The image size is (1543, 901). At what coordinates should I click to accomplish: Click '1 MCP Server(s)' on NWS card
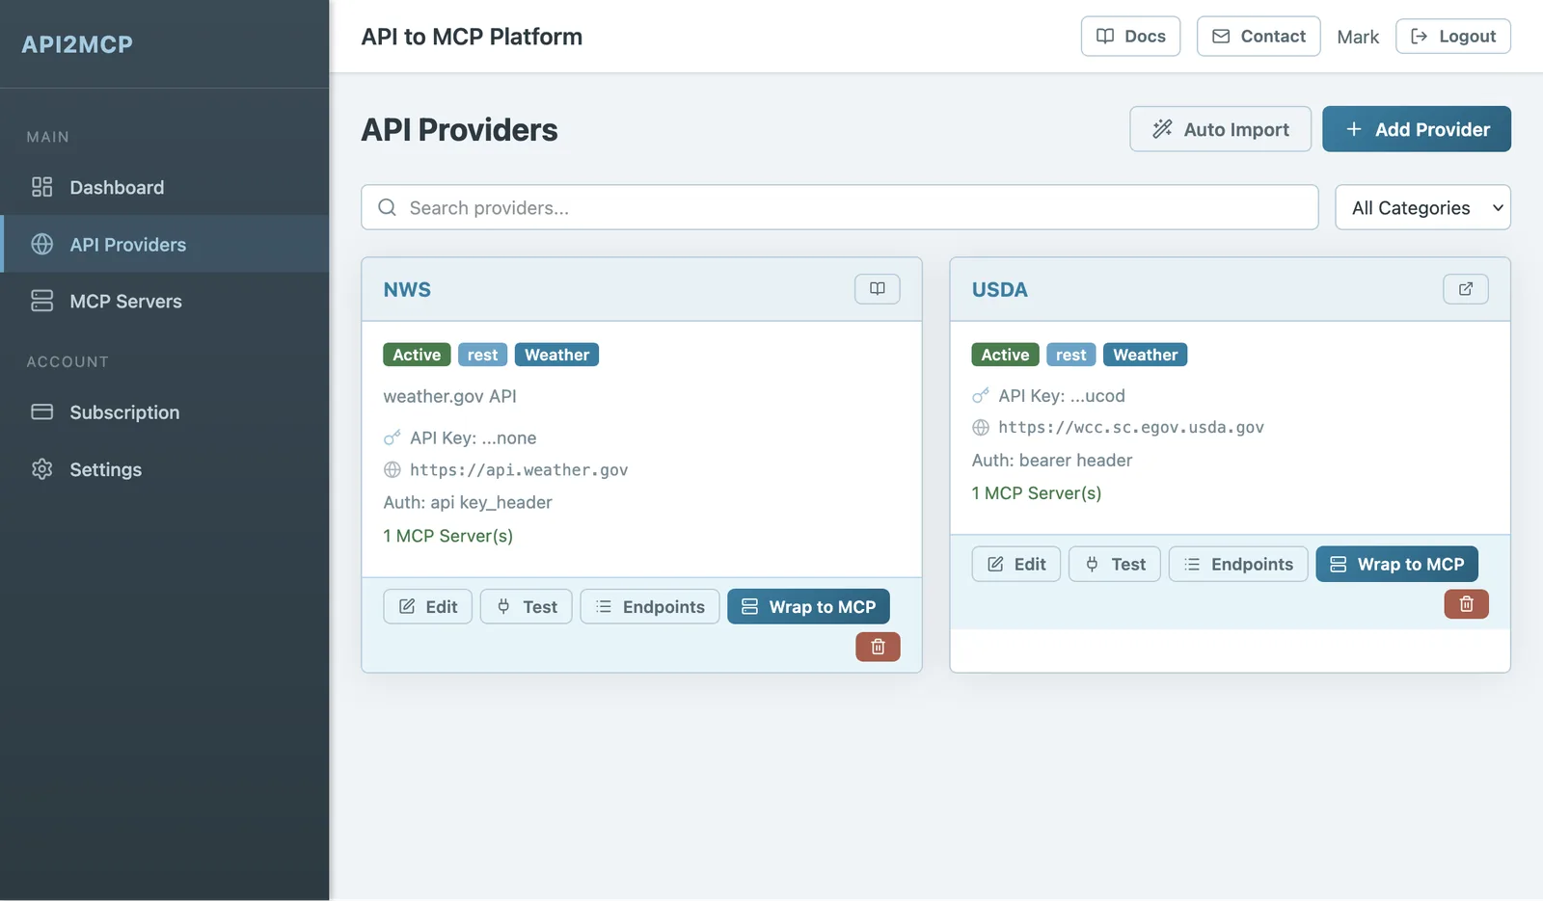point(447,535)
